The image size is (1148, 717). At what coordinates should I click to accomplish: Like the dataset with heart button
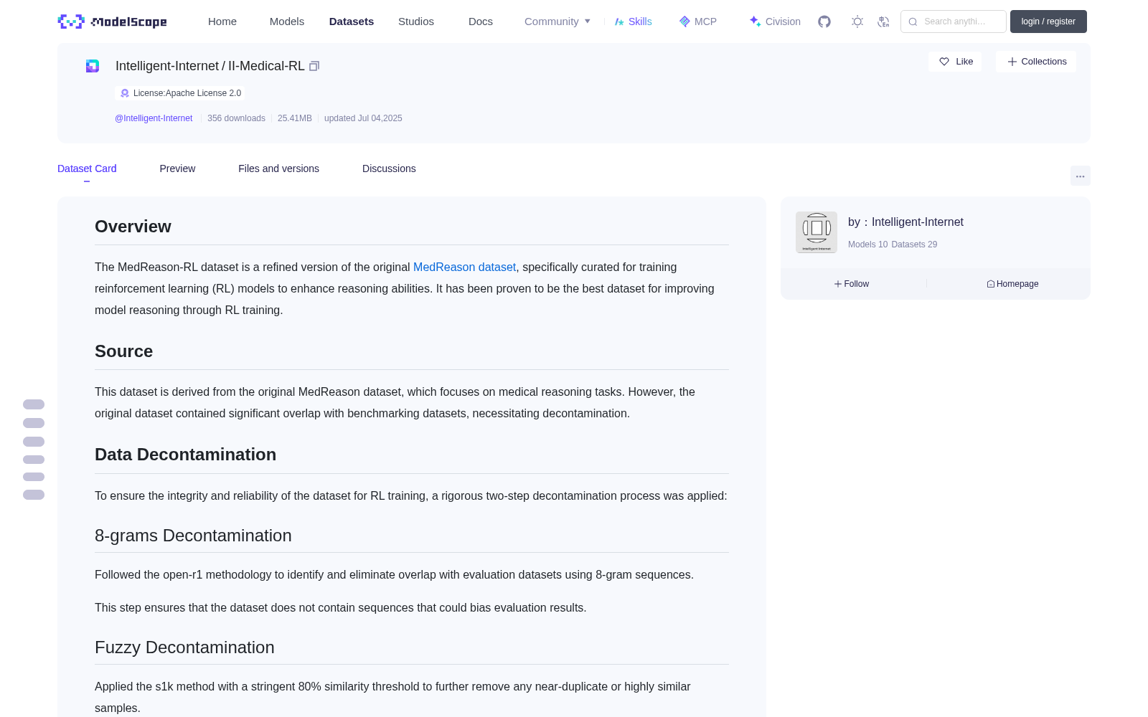point(956,62)
